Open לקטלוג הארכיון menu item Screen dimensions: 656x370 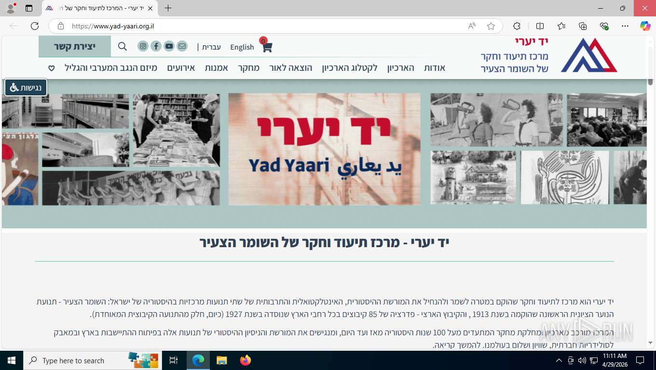350,68
